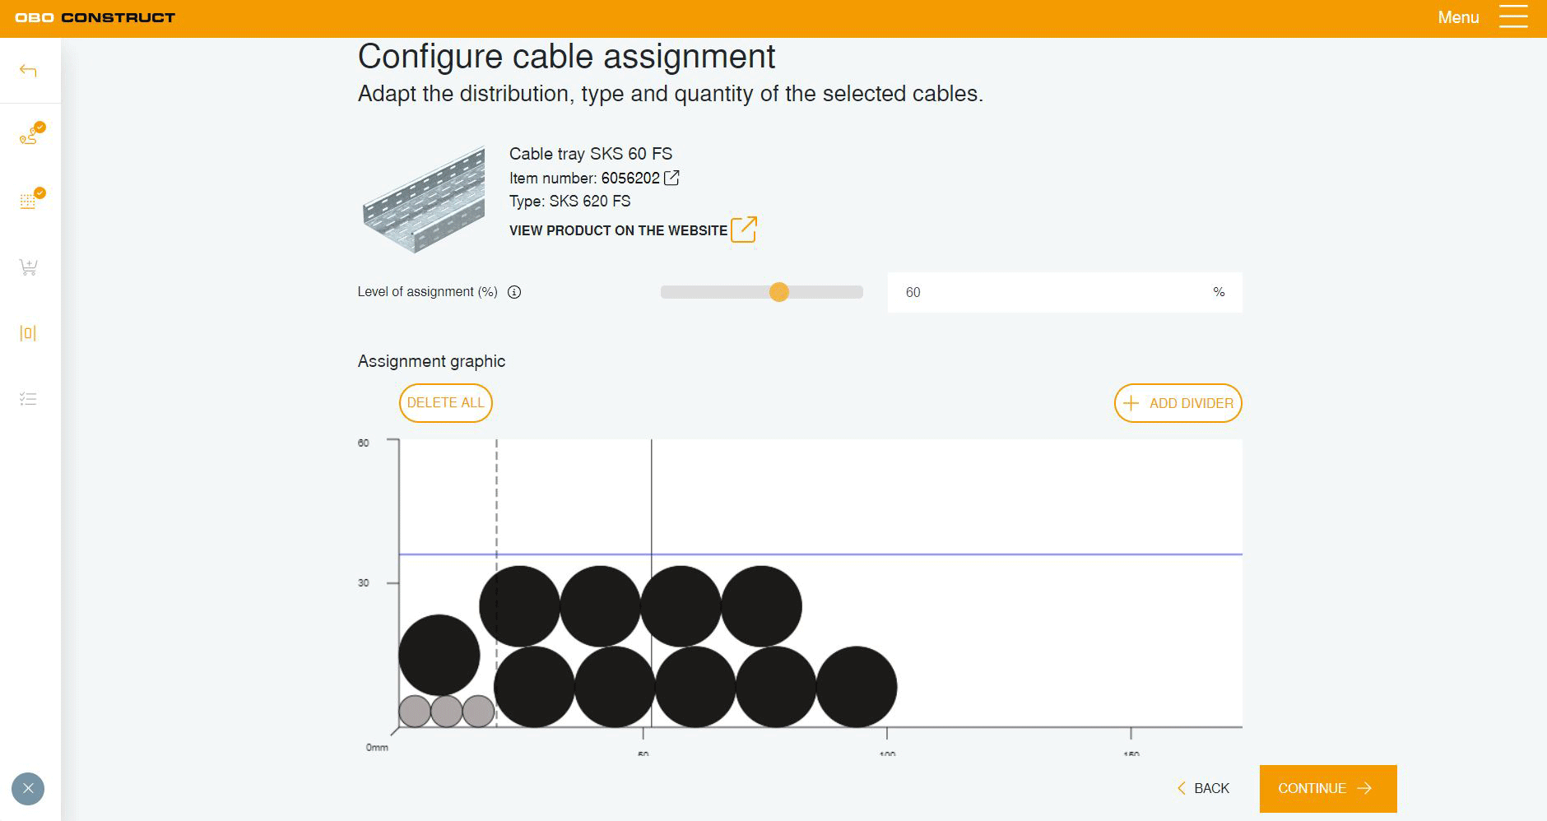Screen dimensions: 1547x821
Task: Click the level of assignment slider handle
Action: pyautogui.click(x=779, y=292)
